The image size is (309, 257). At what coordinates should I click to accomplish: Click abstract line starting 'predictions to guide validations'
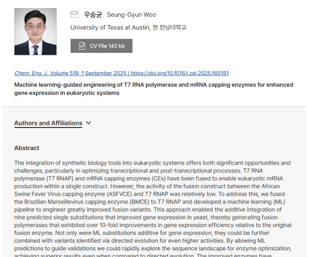click(153, 249)
